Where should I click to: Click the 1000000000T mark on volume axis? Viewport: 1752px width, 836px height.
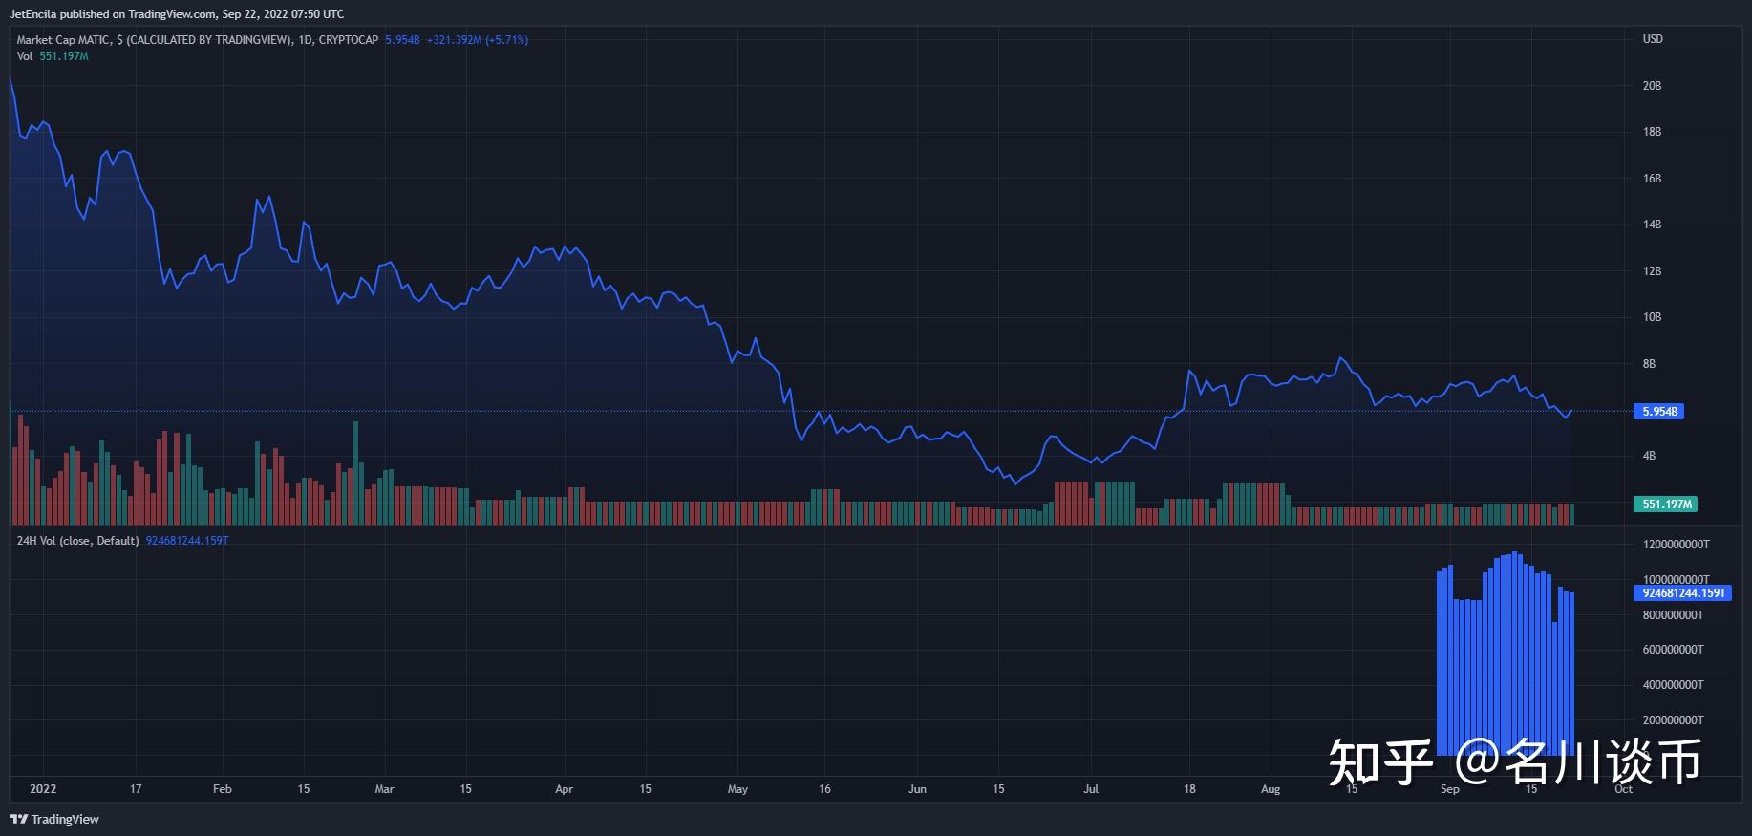[x=1676, y=580]
